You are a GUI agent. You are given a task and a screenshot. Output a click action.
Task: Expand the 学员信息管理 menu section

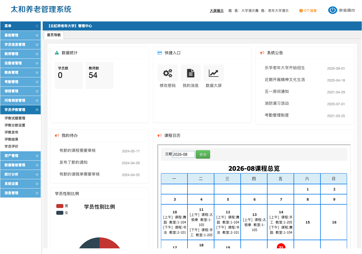[20, 45]
